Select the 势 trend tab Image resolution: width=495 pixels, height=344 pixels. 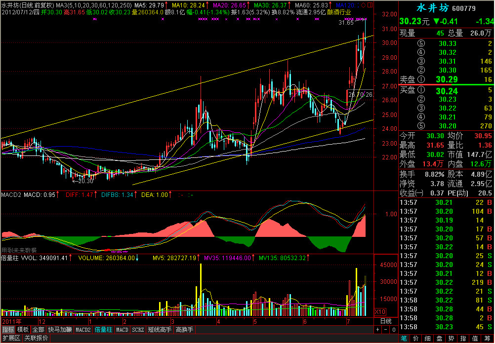tap(451, 339)
